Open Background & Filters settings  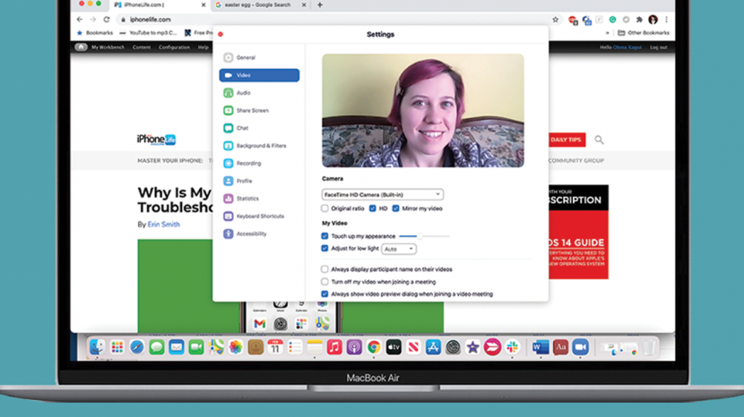(259, 146)
